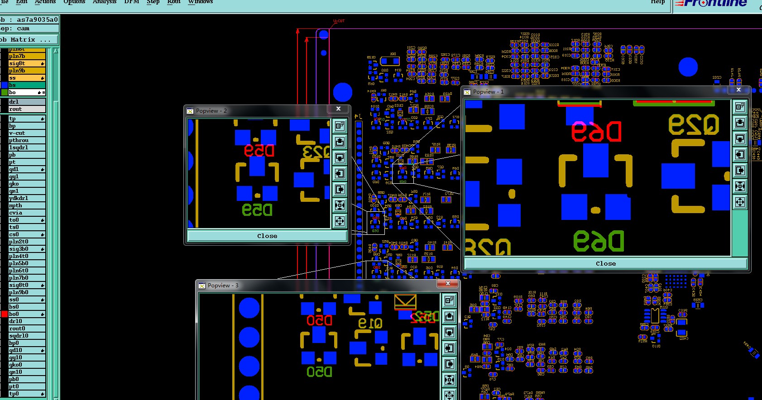Viewport: 762px width, 400px height.
Task: Click the layer list scroll-up arrow
Action: click(x=56, y=51)
